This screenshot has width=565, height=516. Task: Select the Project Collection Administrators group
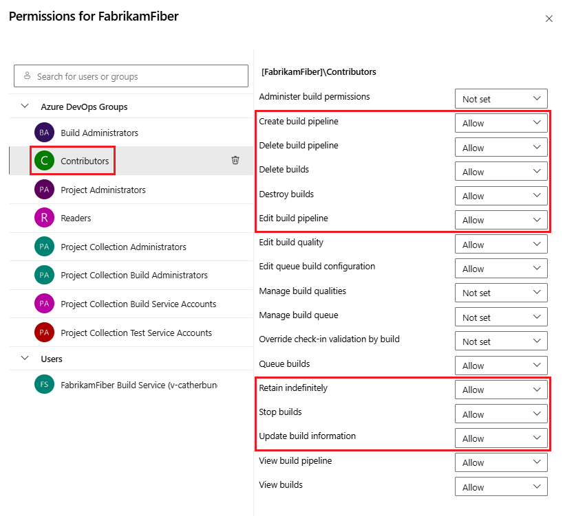(131, 247)
